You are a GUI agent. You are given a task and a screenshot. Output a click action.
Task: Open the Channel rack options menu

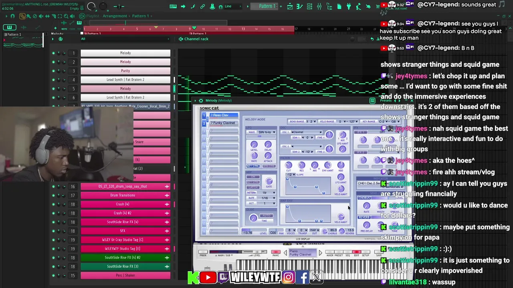pos(53,39)
